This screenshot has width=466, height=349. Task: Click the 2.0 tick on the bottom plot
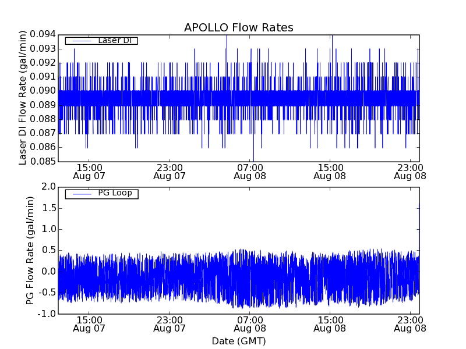48,187
